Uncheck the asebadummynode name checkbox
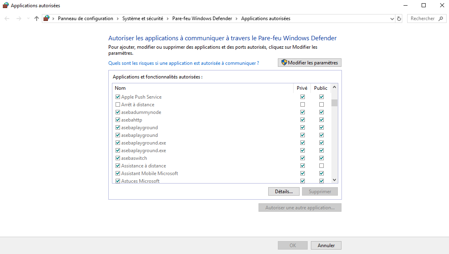The width and height of the screenshot is (449, 254). [118, 112]
